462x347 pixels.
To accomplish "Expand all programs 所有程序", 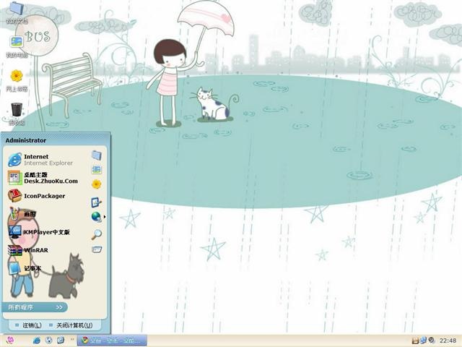I will tap(35, 307).
